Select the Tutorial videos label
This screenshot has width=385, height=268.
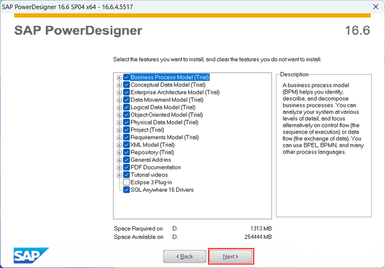[x=149, y=175]
